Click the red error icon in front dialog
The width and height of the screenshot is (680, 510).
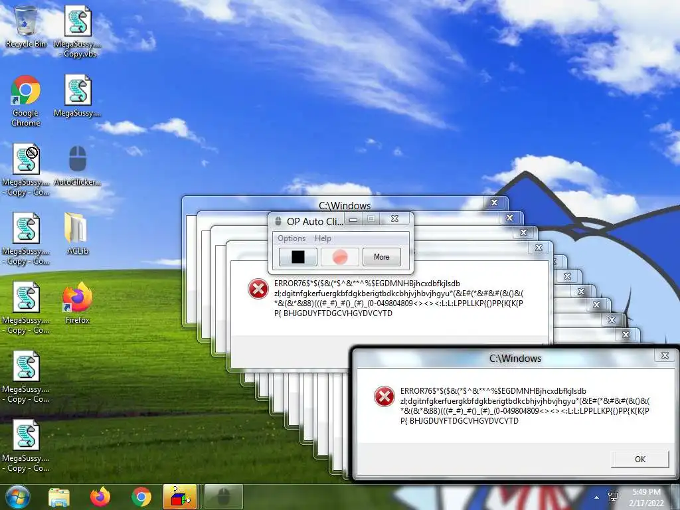[x=384, y=396]
